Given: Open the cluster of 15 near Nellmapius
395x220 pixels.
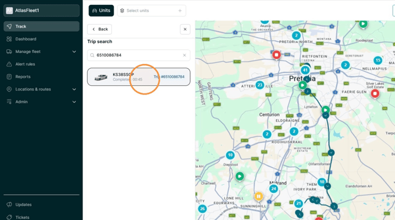Looking at the screenshot, I should 378,61.
